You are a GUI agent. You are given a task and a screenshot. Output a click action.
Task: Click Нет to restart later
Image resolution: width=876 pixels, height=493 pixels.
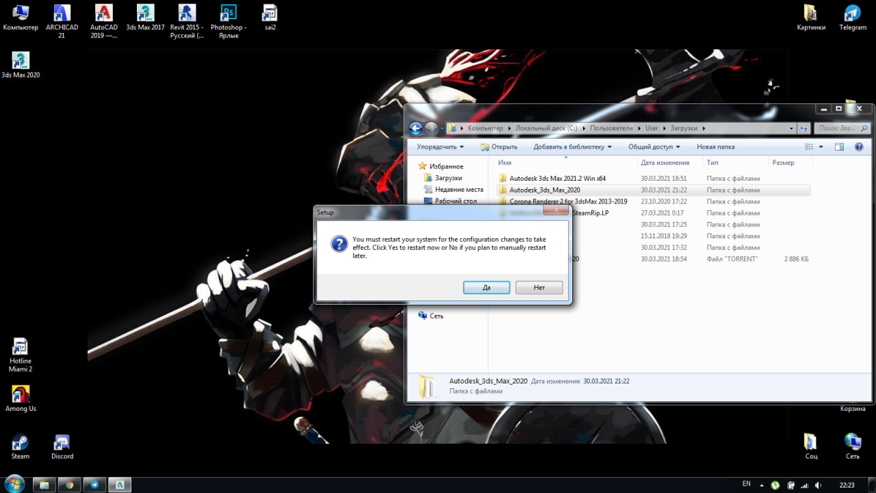coord(539,288)
